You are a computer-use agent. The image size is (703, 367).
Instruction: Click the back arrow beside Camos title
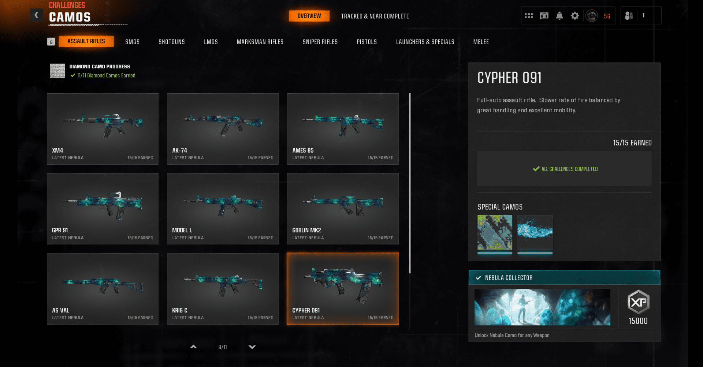coord(36,15)
